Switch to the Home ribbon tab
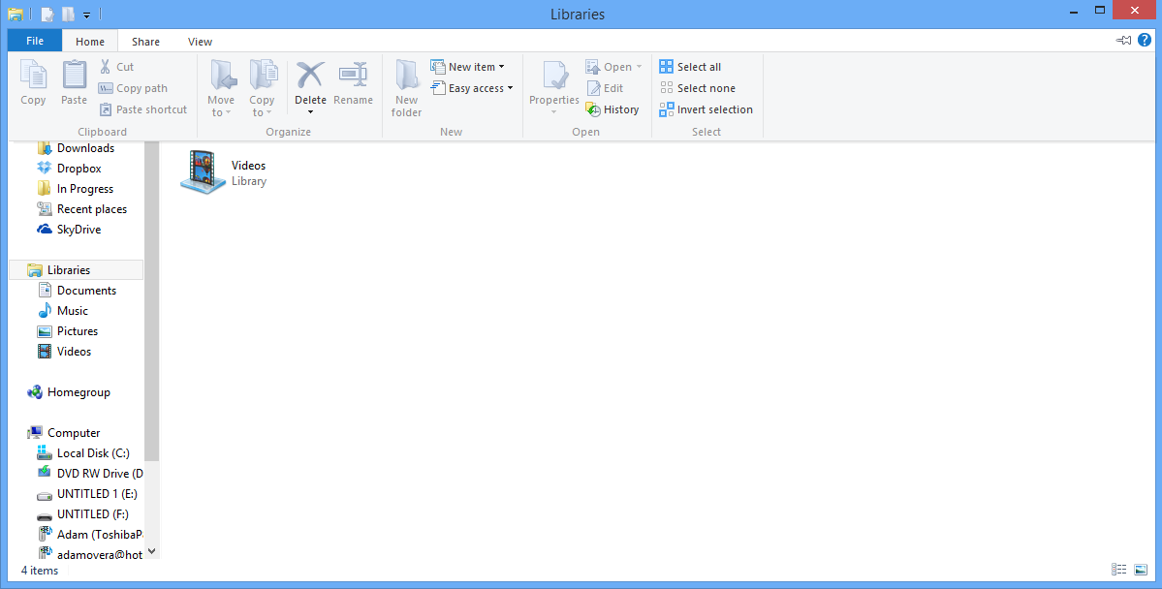Image resolution: width=1162 pixels, height=589 pixels. pos(90,42)
